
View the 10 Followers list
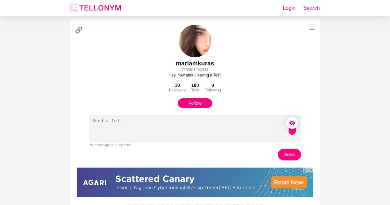pos(177,88)
